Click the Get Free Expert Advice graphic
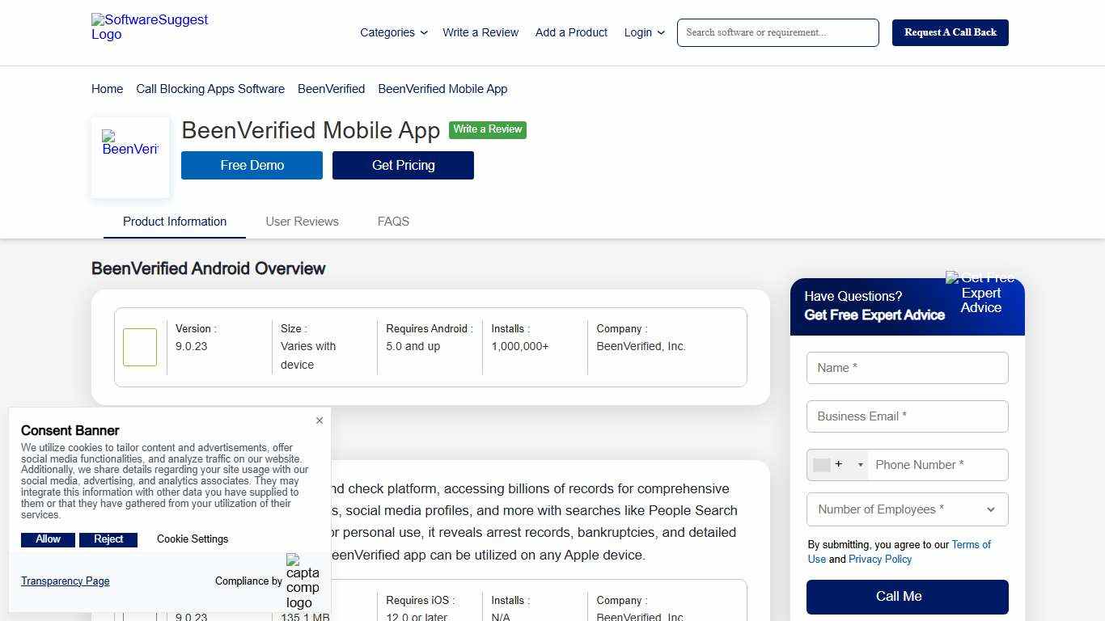1105x621 pixels. click(x=980, y=294)
